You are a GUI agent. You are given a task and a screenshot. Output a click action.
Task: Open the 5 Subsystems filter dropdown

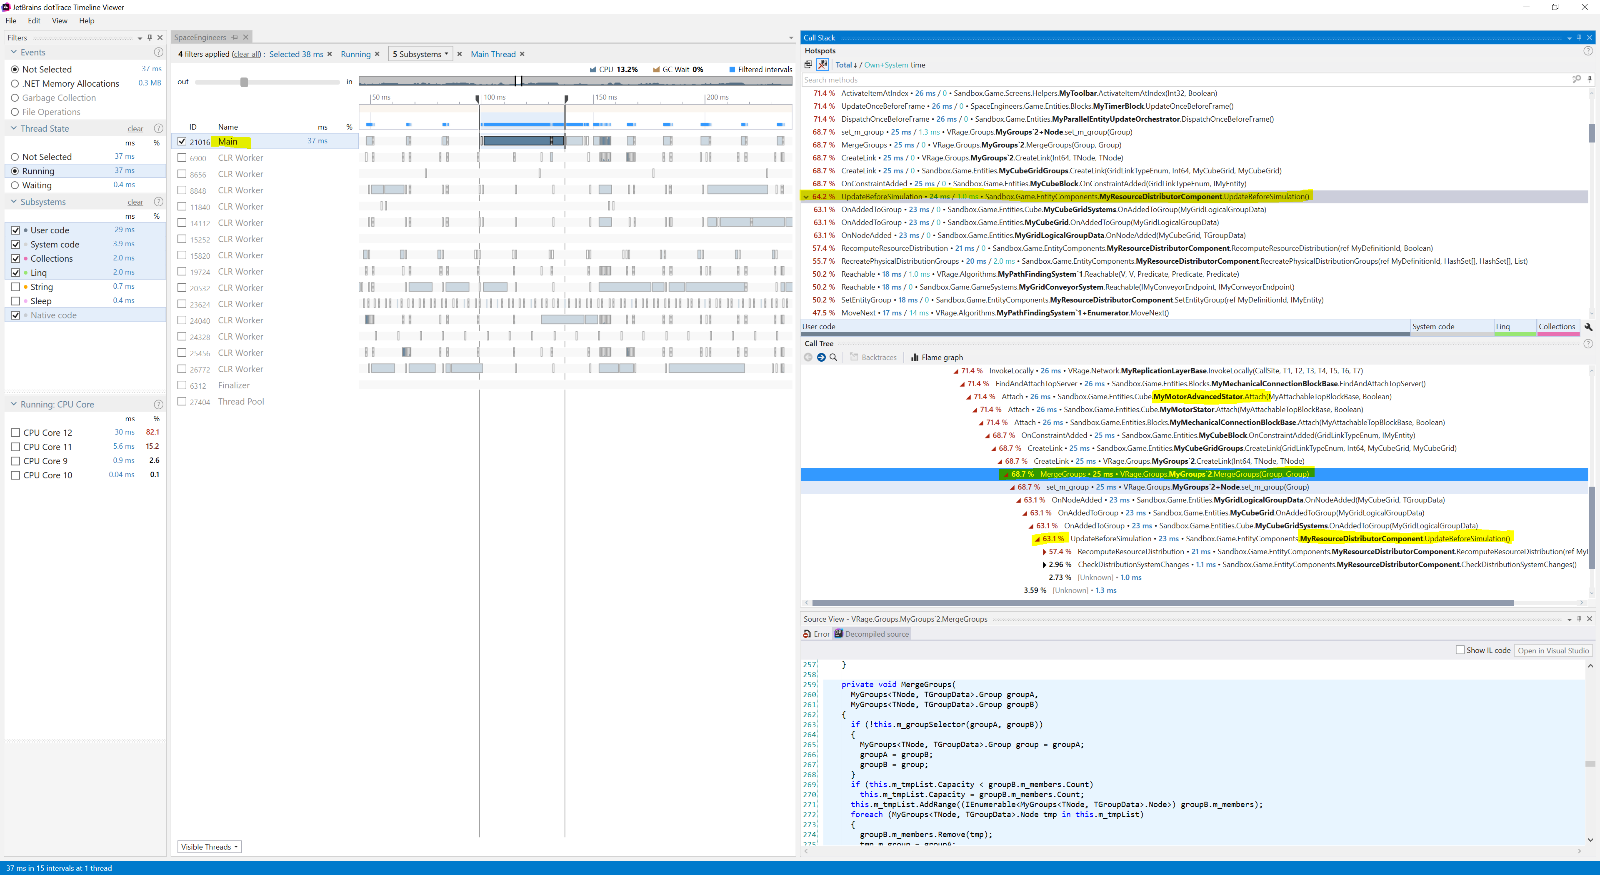[420, 54]
